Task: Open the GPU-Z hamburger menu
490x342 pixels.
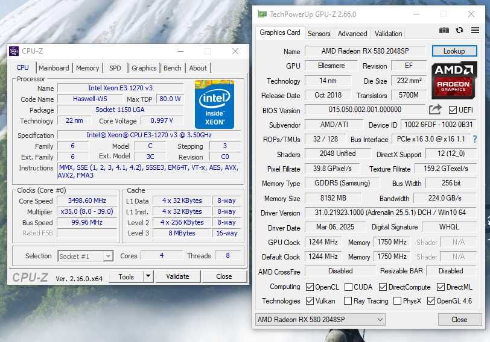Action: pyautogui.click(x=475, y=30)
